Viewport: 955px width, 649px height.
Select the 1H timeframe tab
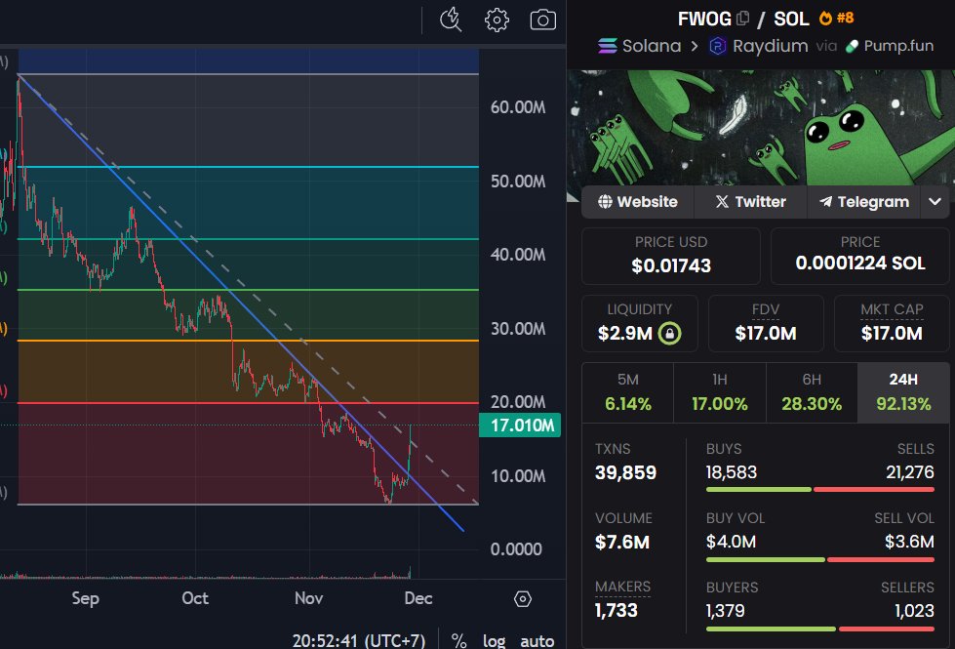click(719, 391)
